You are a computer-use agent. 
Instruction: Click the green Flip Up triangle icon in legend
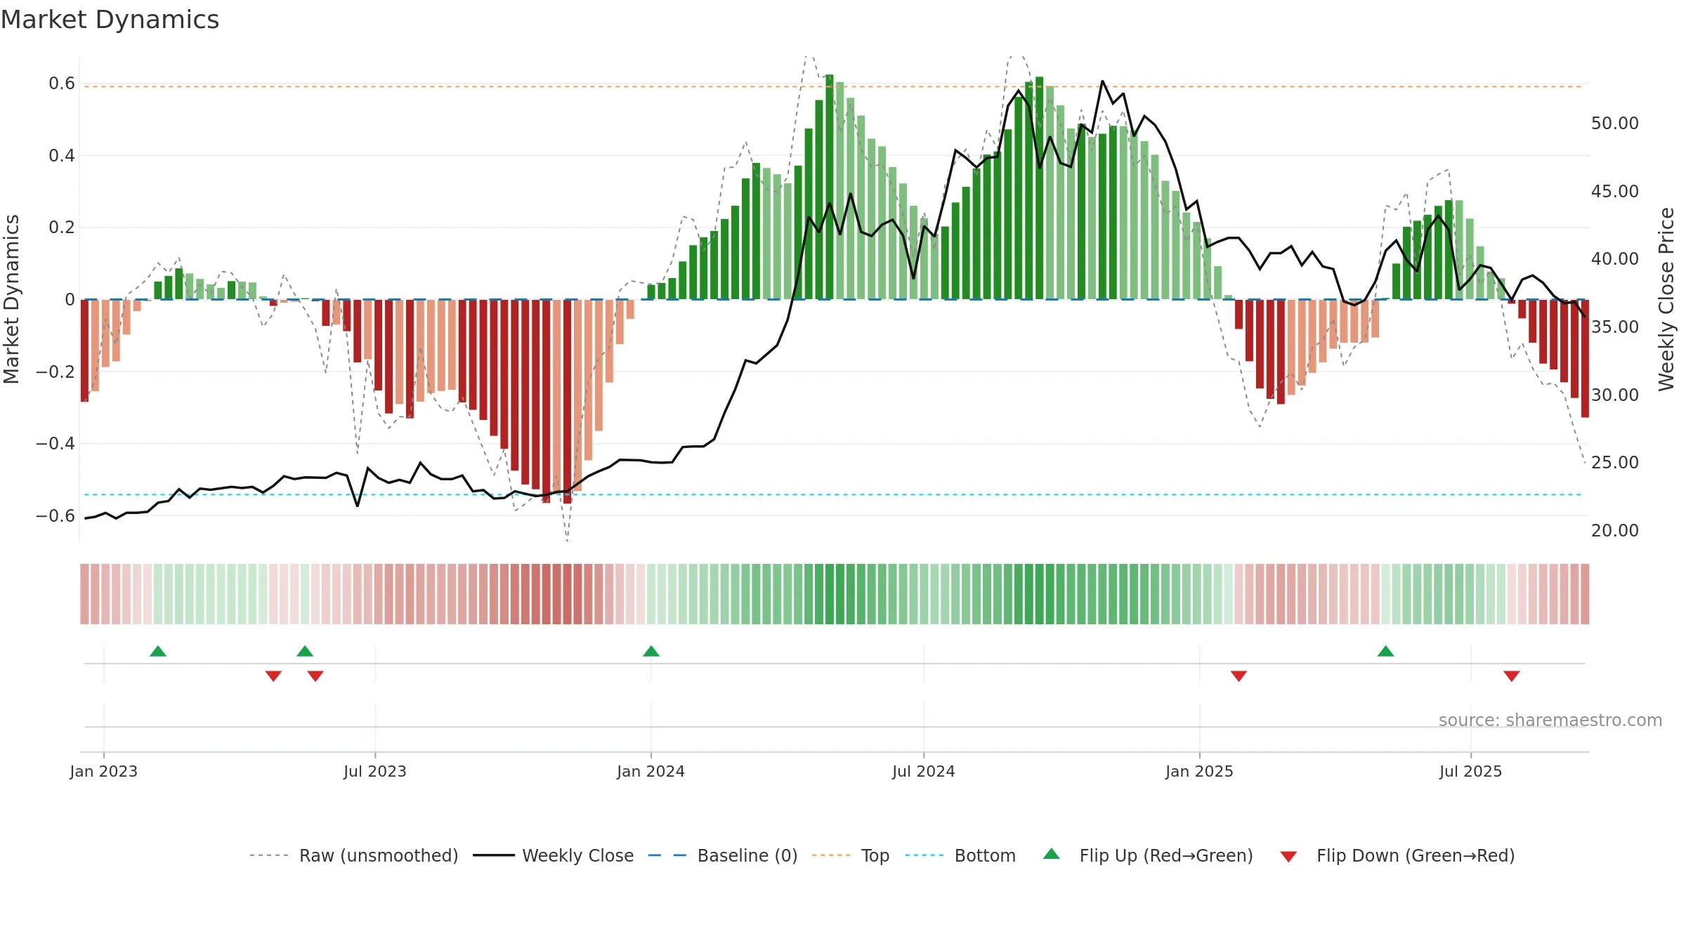1052,854
